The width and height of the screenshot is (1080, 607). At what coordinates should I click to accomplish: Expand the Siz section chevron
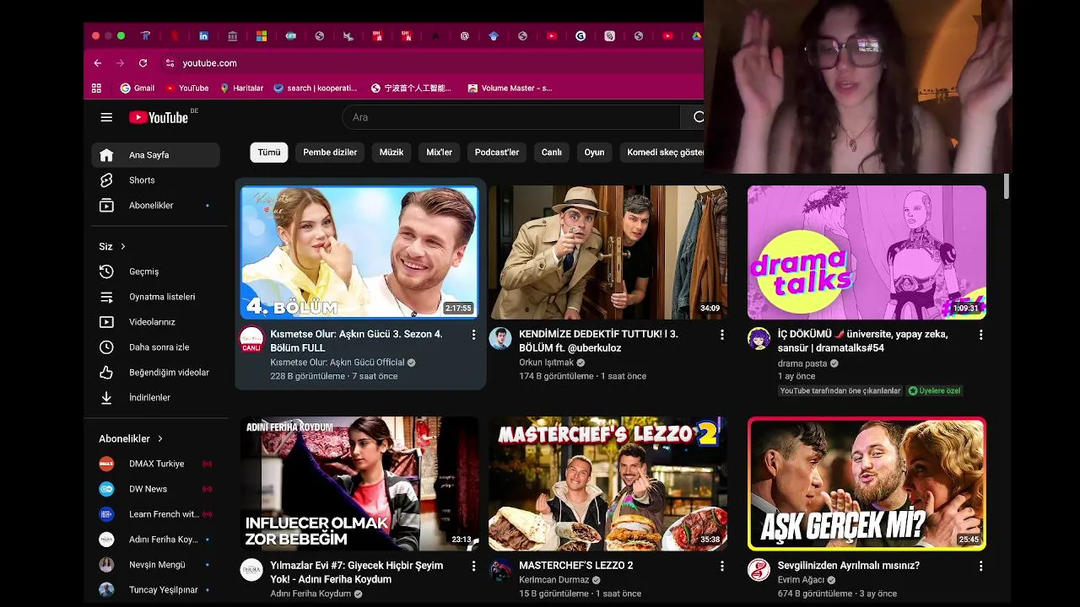[123, 247]
